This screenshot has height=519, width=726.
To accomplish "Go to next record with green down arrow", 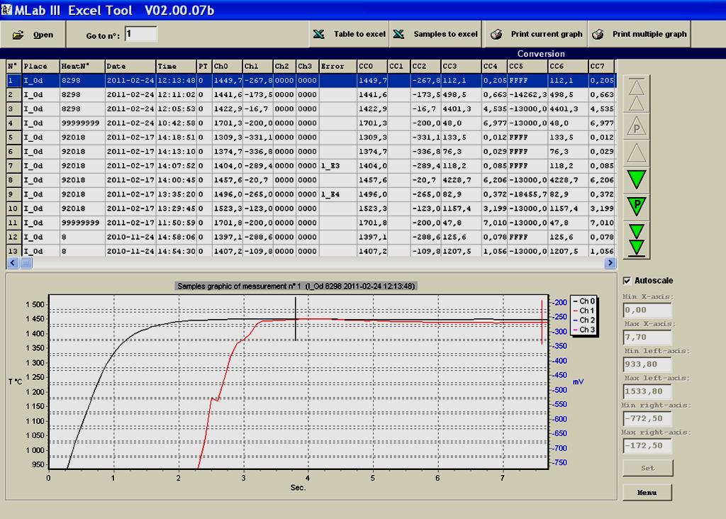I will click(637, 179).
